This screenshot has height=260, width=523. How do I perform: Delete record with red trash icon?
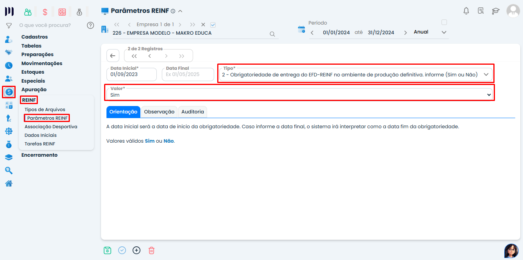pos(151,250)
